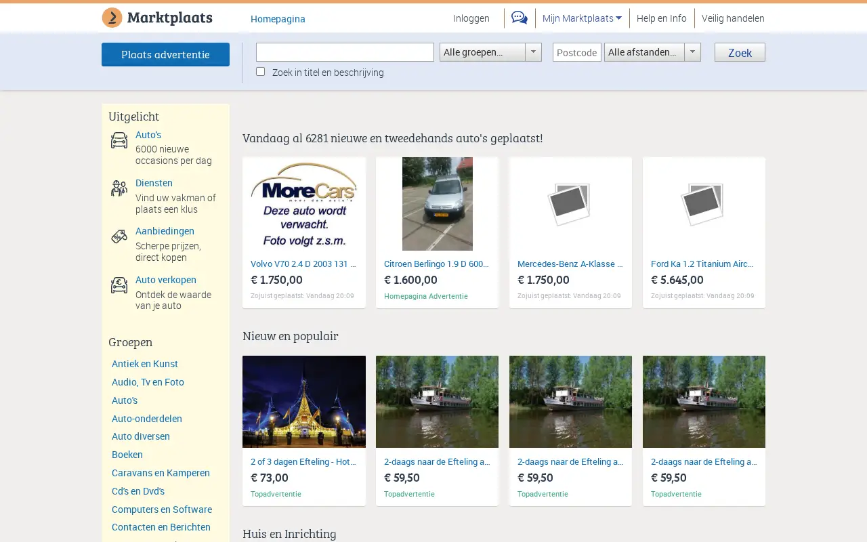Open the messages chat icon
This screenshot has width=867, height=542.
pyautogui.click(x=520, y=18)
